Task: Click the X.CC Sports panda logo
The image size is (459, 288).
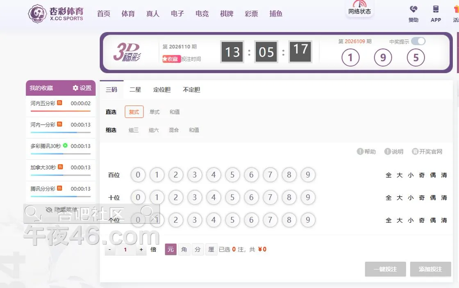Action: point(37,14)
